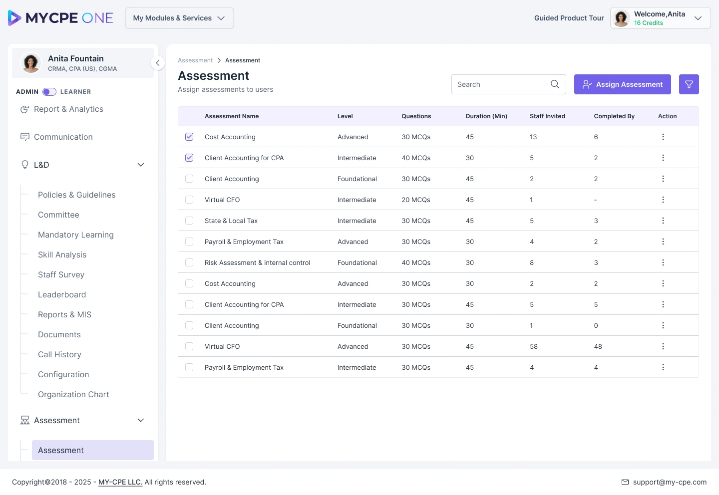Collapse sidebar with the left chevron
The height and width of the screenshot is (495, 719).
coord(158,63)
